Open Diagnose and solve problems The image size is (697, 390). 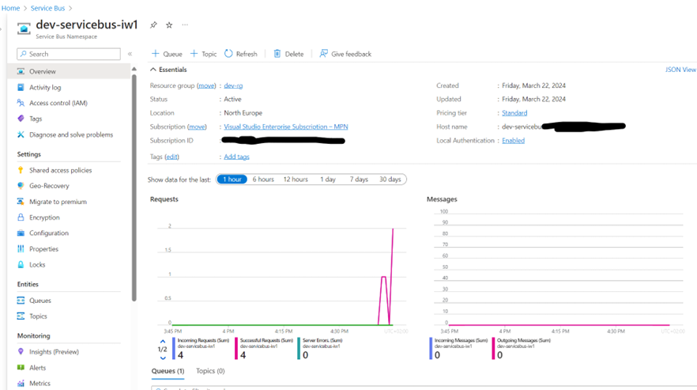(71, 134)
